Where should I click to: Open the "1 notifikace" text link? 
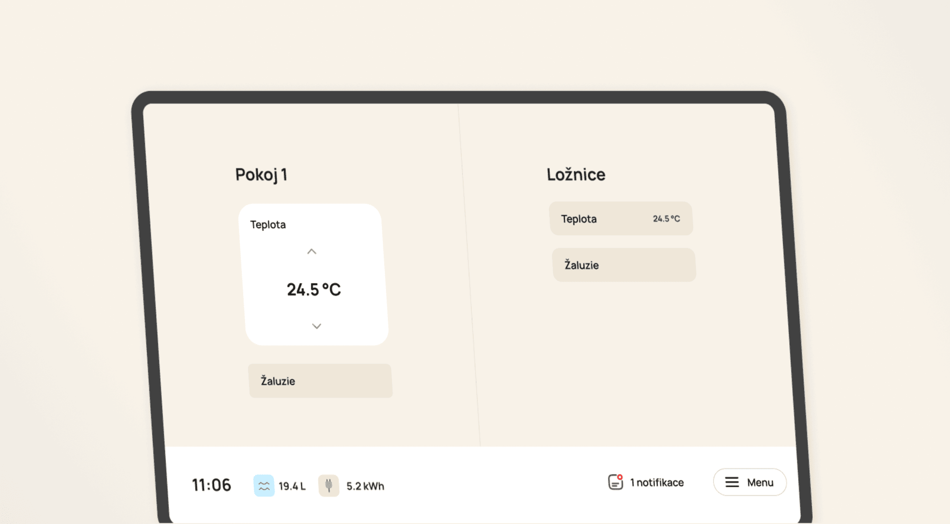tap(657, 482)
